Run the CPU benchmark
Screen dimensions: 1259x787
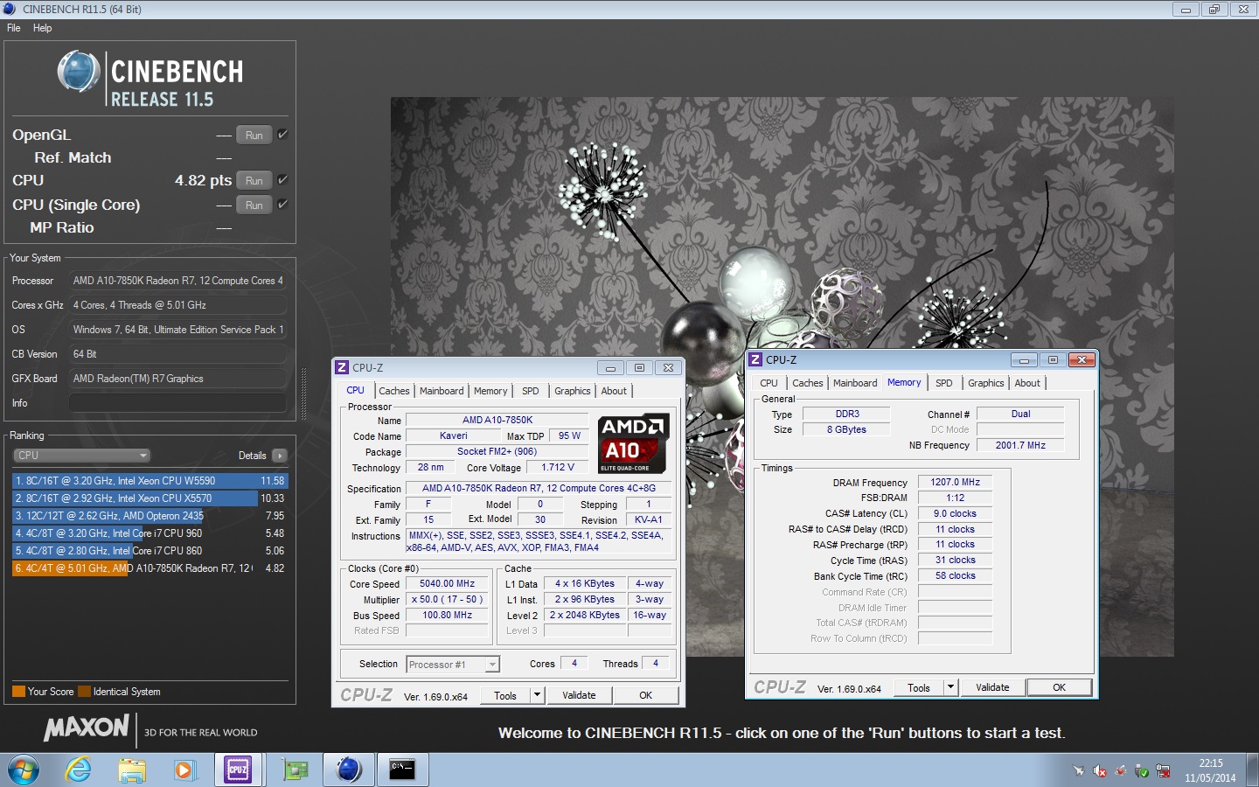coord(254,180)
